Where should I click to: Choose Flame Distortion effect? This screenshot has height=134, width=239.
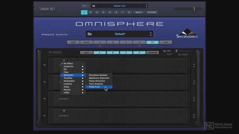pyautogui.click(x=99, y=81)
